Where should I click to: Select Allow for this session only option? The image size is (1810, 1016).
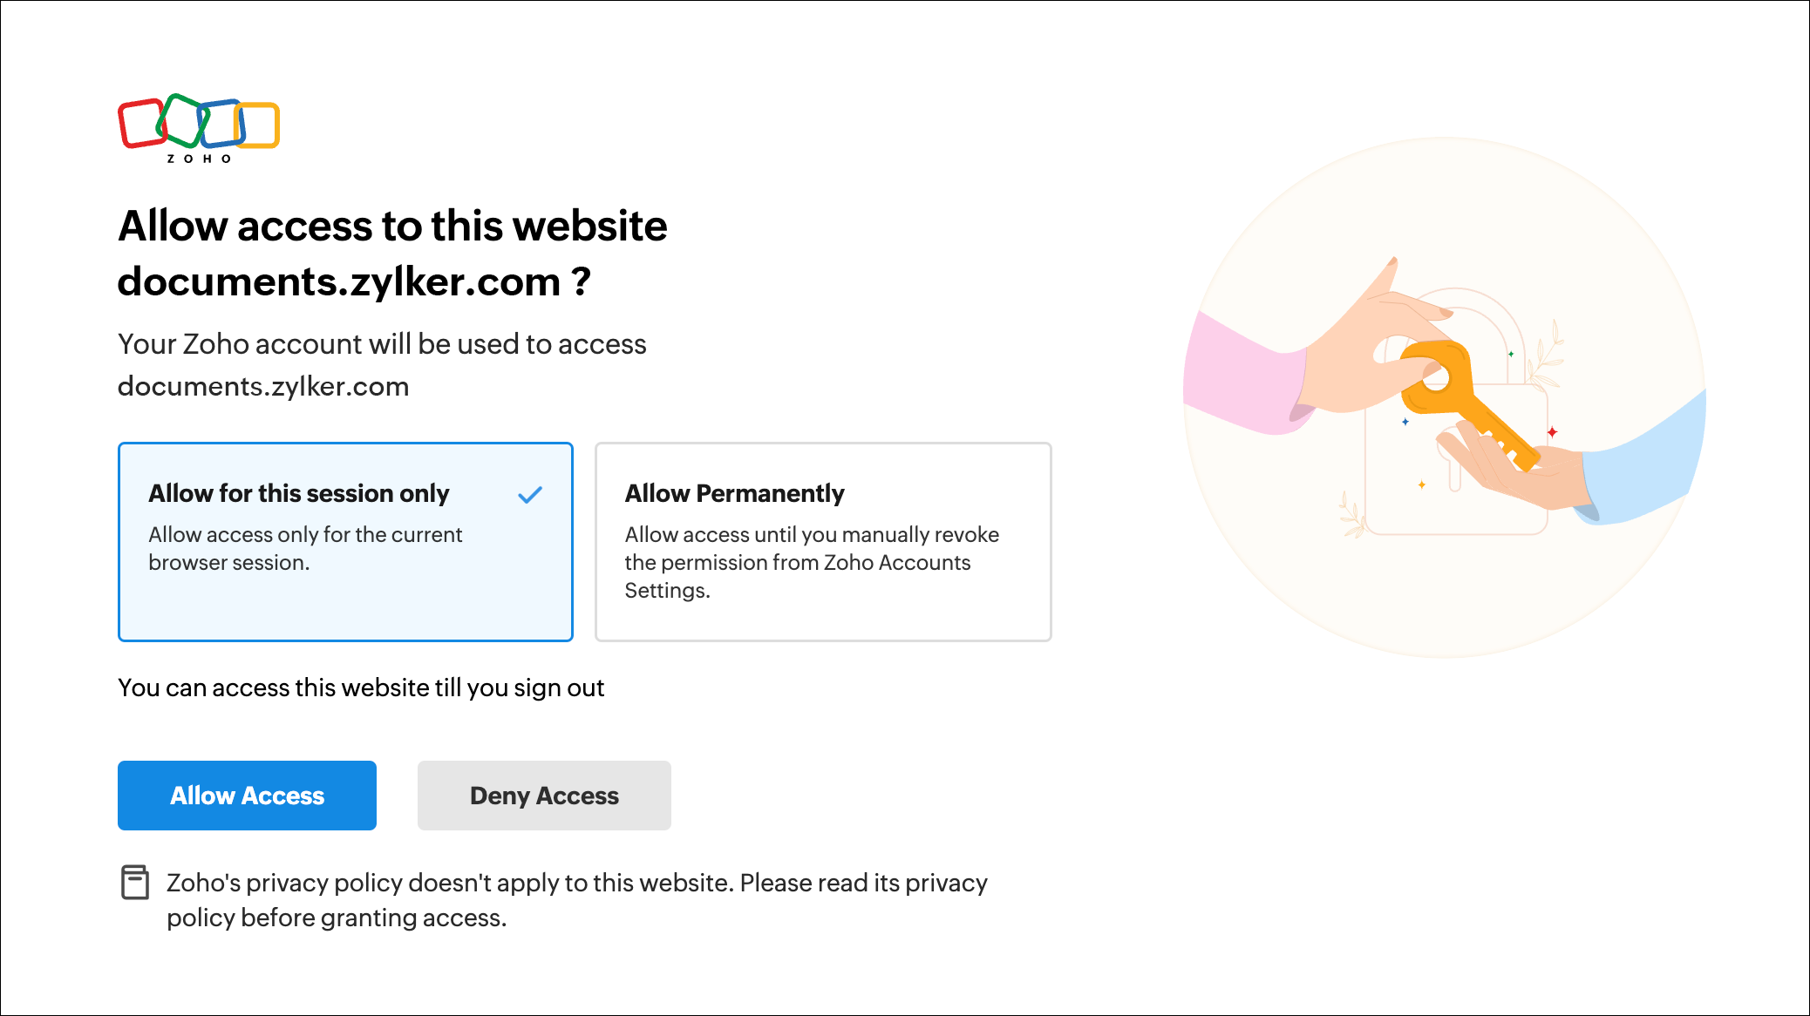click(345, 542)
